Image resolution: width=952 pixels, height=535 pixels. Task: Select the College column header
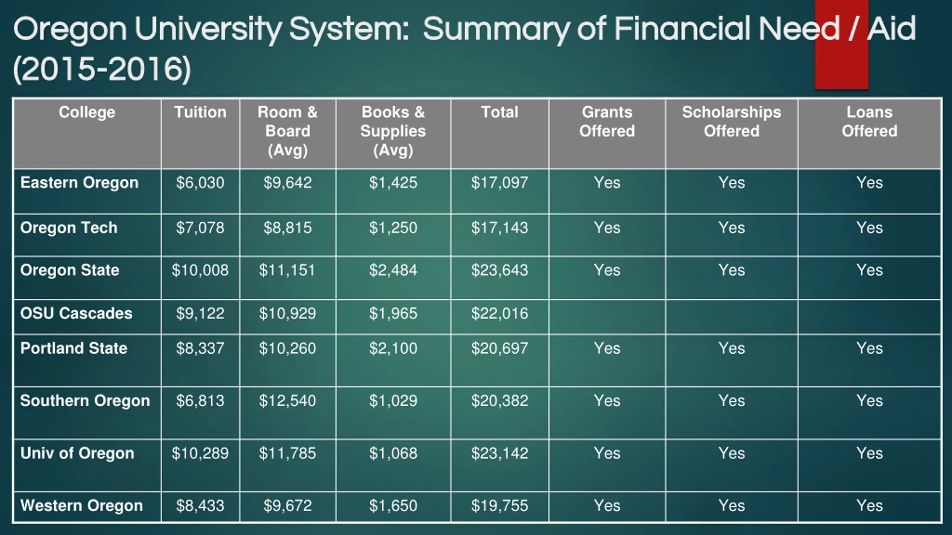pos(87,112)
